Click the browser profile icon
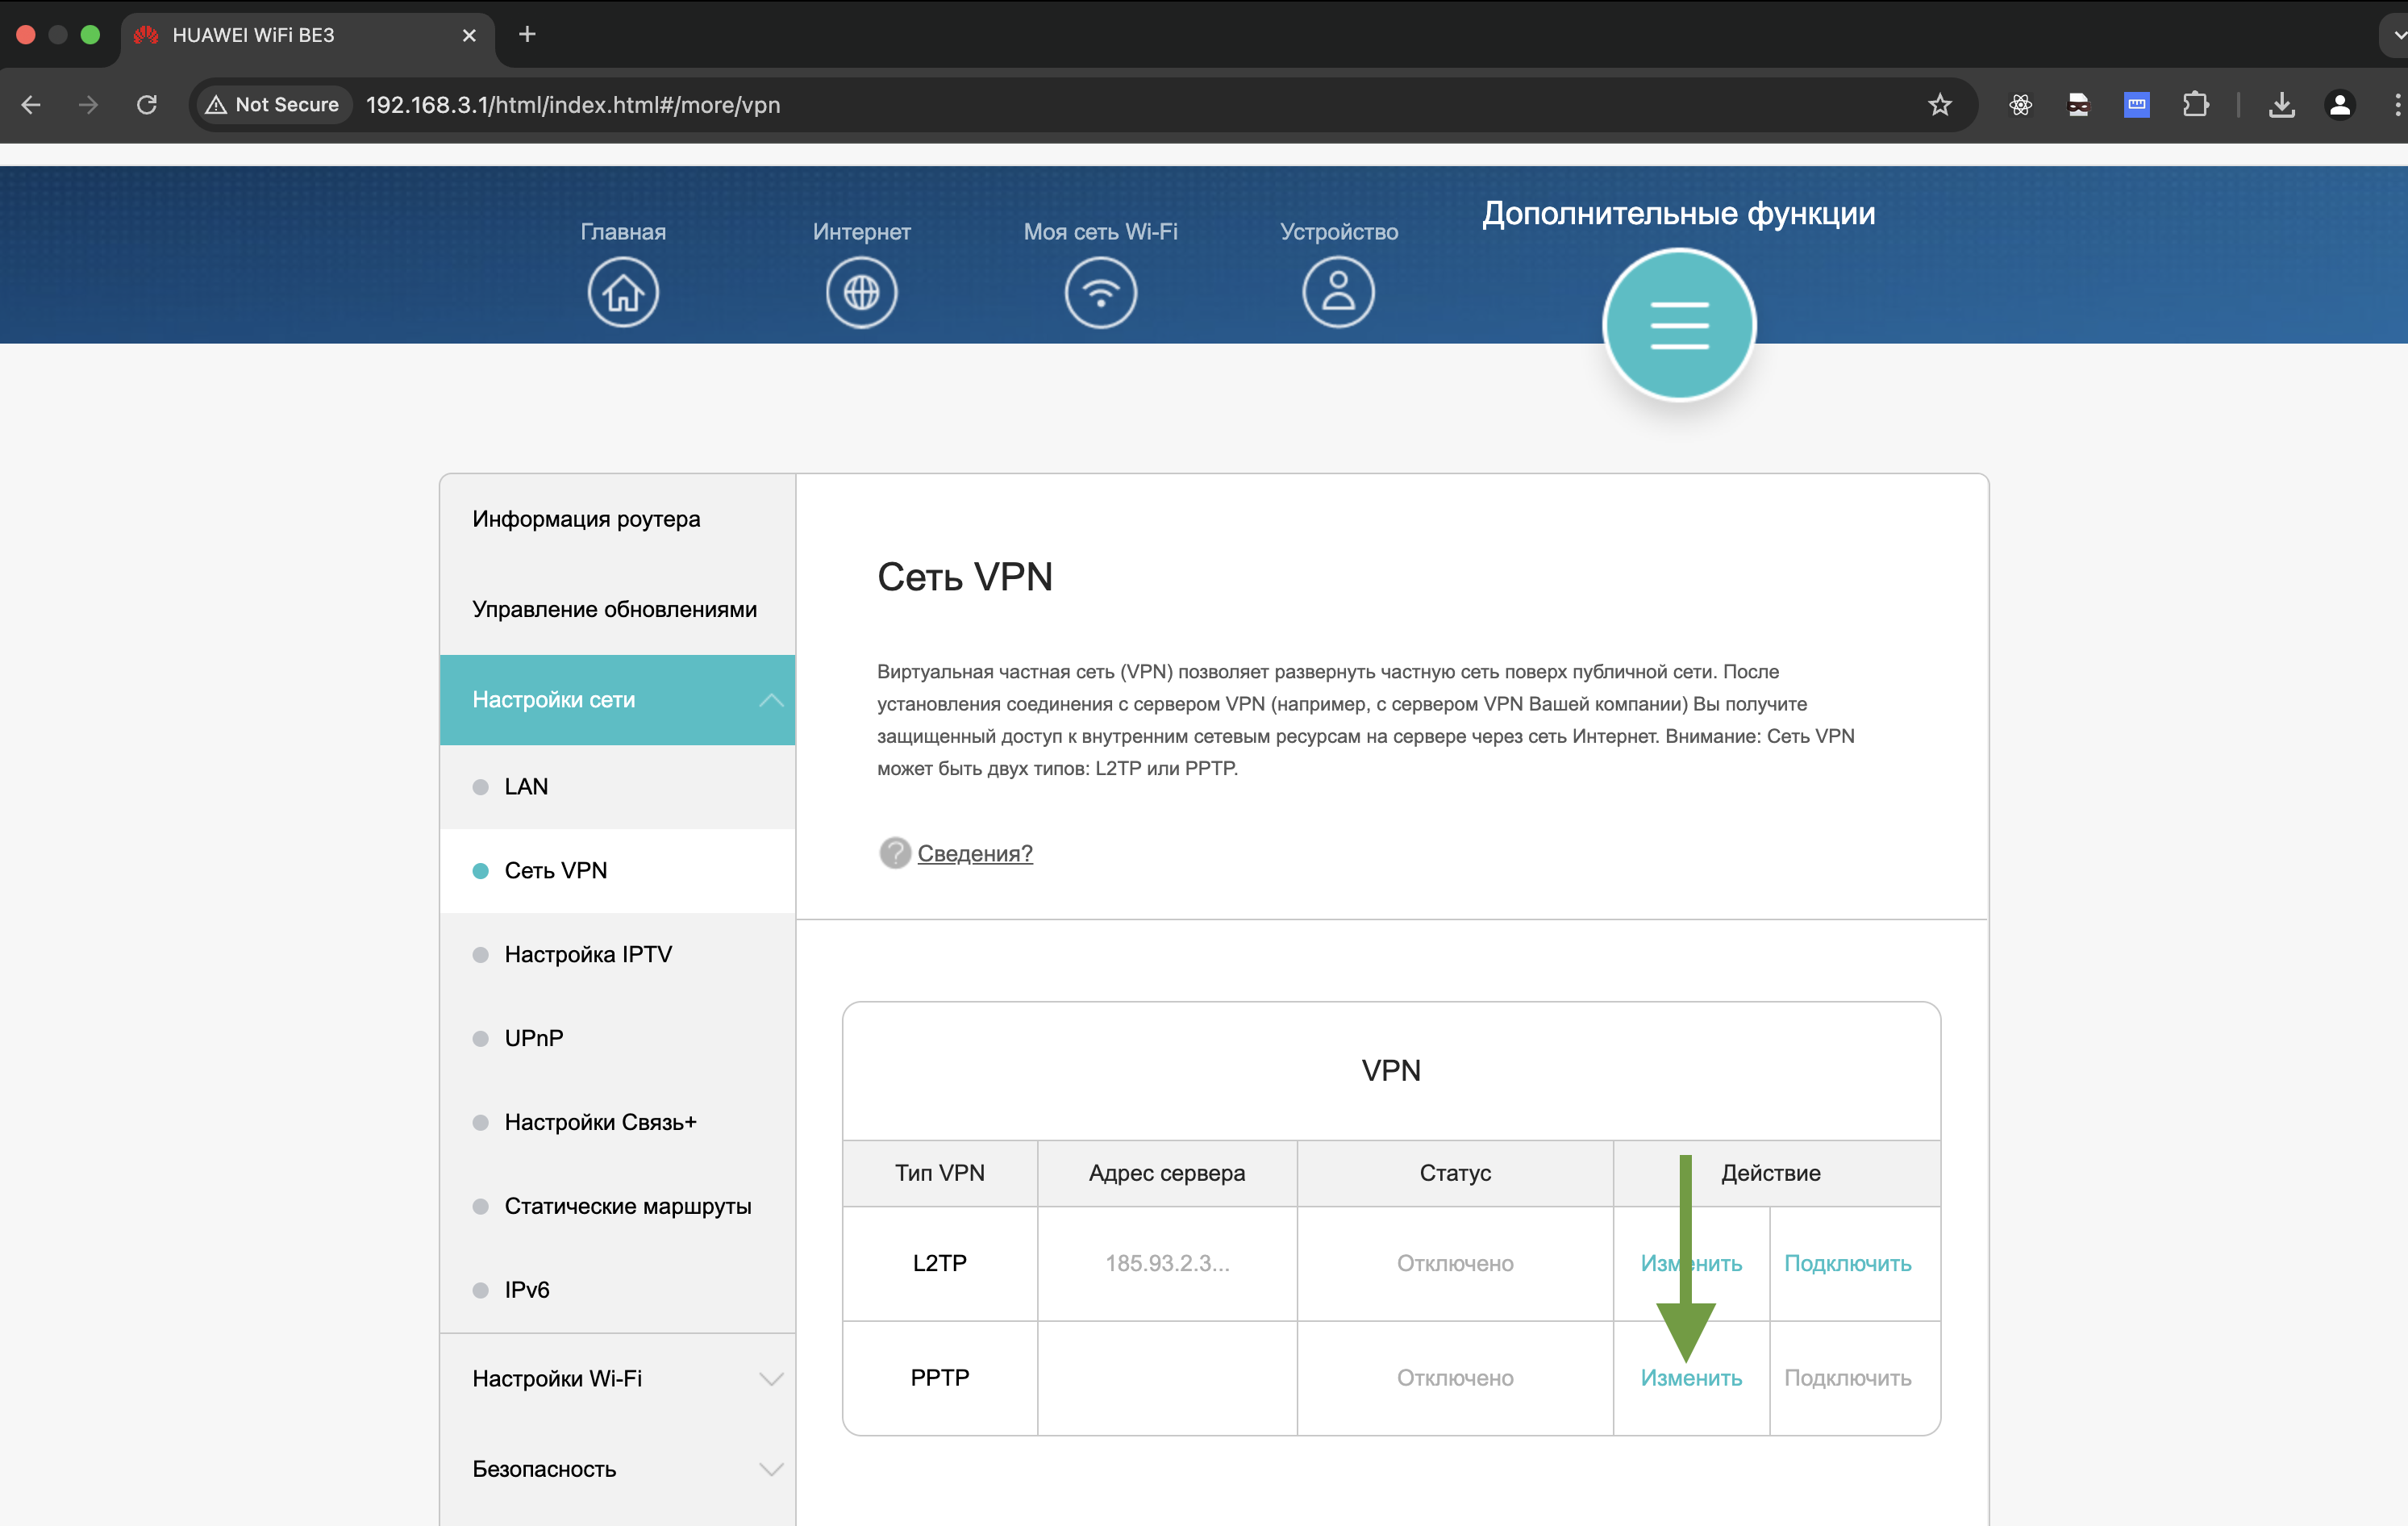Image resolution: width=2408 pixels, height=1526 pixels. pyautogui.click(x=2339, y=104)
